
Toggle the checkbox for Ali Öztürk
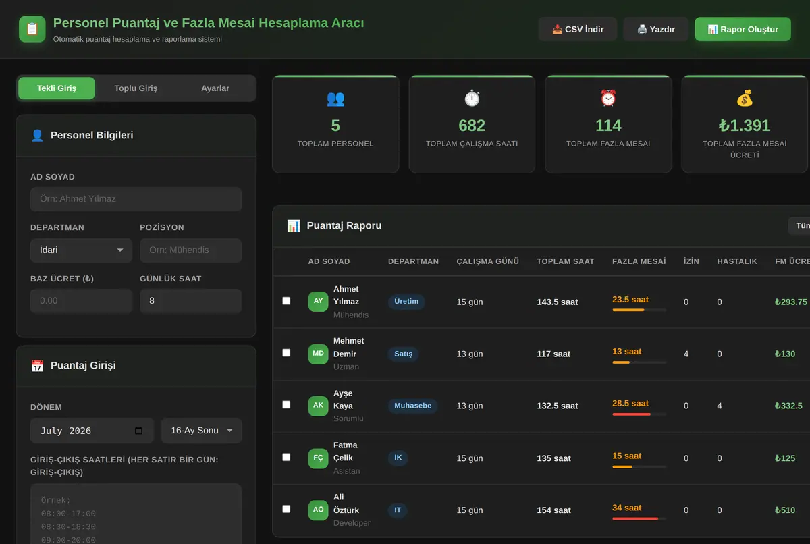(286, 509)
